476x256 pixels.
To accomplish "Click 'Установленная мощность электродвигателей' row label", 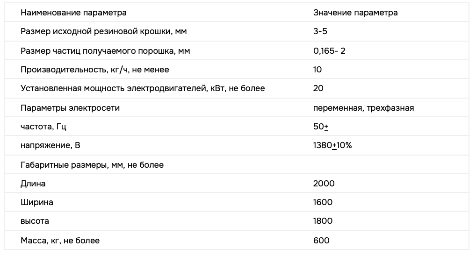I will [143, 88].
